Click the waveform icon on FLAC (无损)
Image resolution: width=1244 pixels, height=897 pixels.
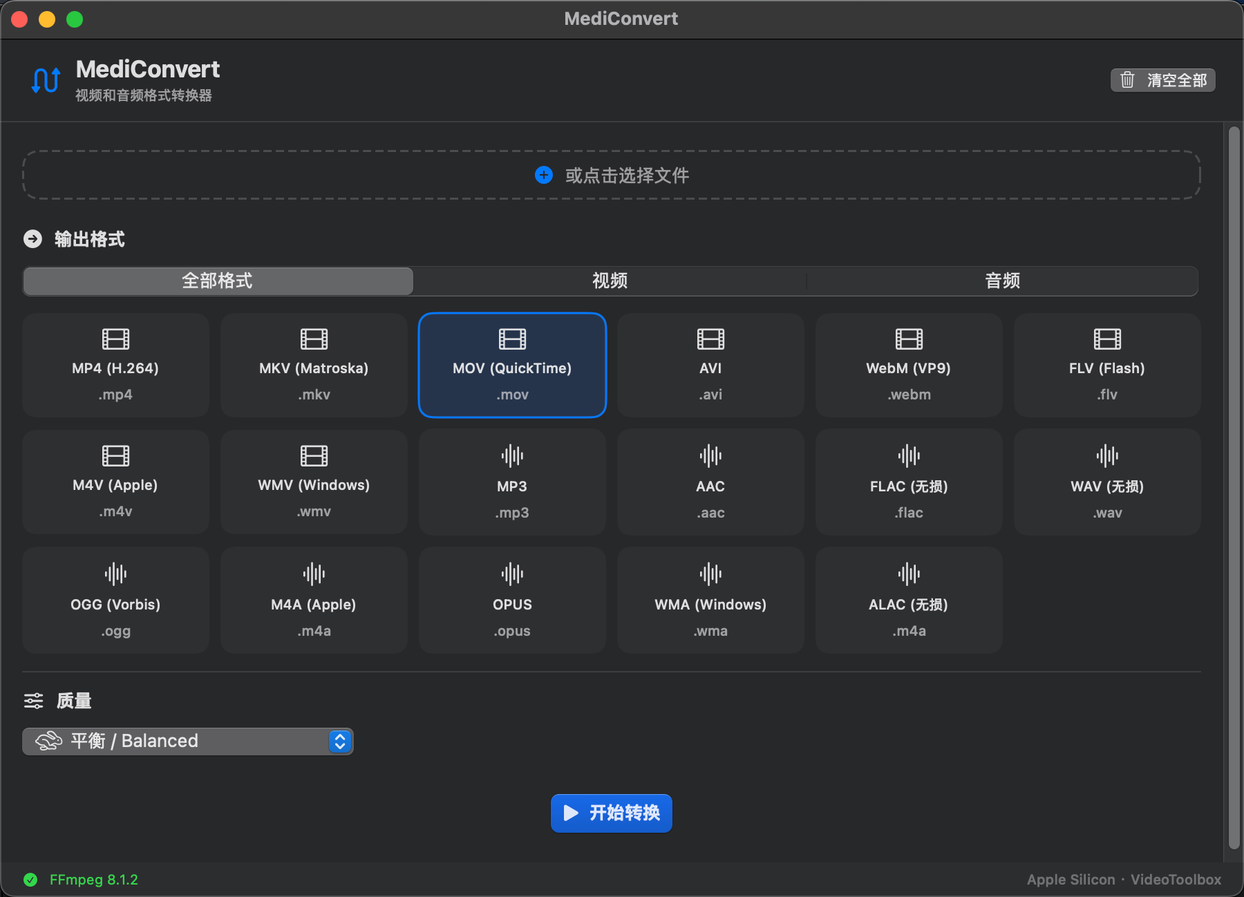click(909, 455)
